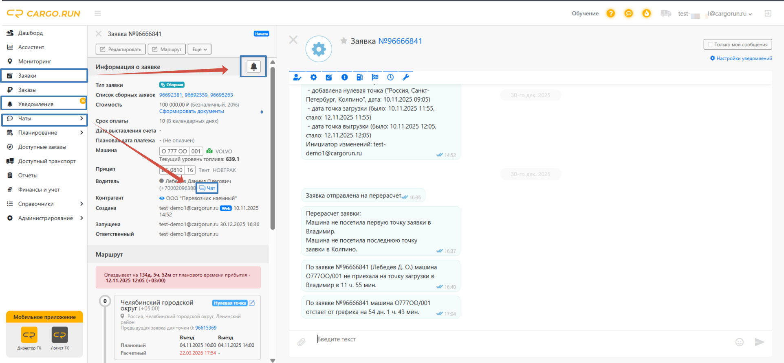
Task: Open the finish flag icon in chat toolbar
Action: pyautogui.click(x=375, y=77)
